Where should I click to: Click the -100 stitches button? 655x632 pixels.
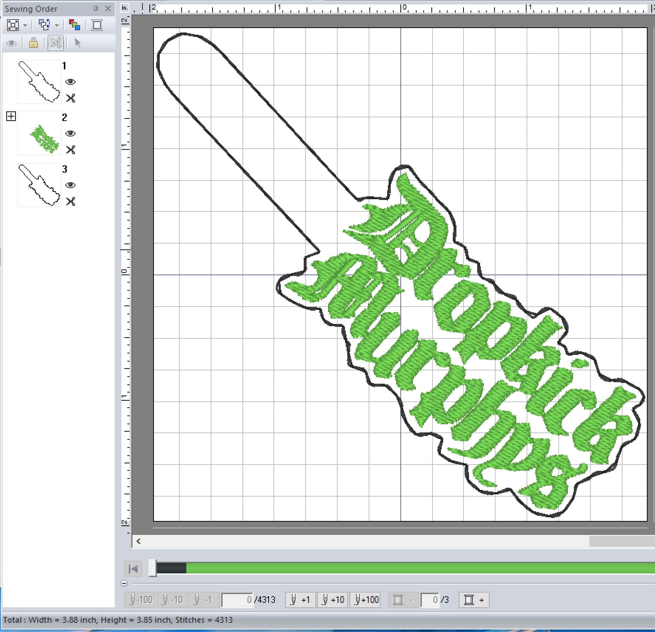140,600
